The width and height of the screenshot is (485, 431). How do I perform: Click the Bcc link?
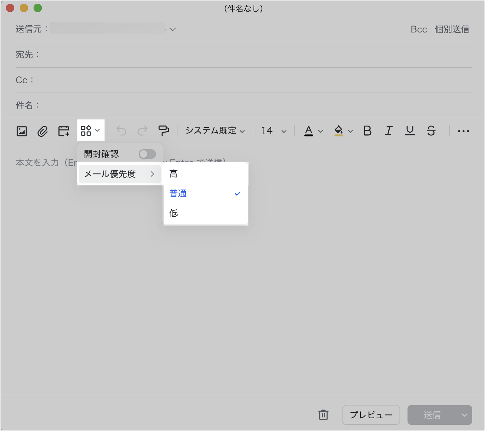419,29
